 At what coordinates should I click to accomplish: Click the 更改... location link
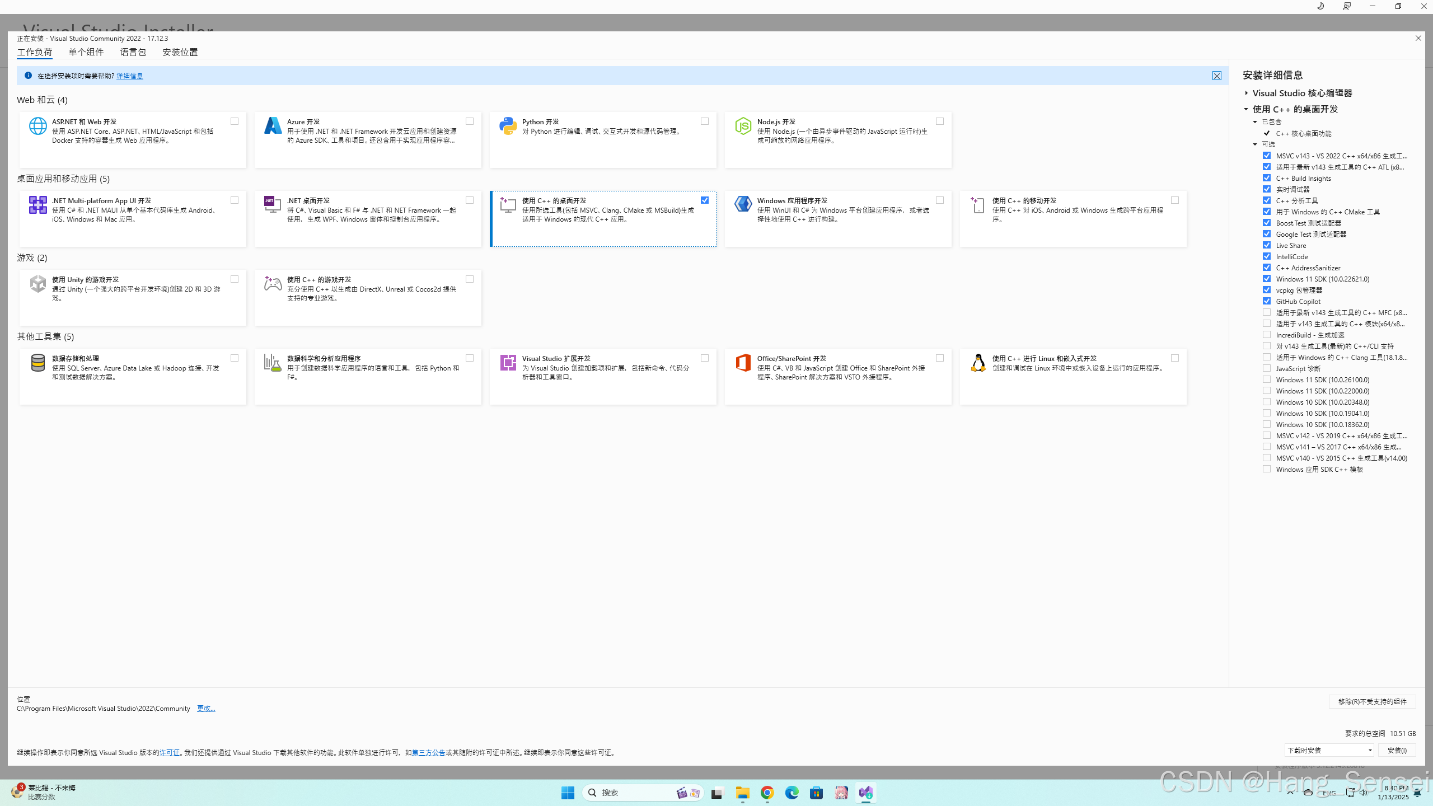tap(206, 709)
